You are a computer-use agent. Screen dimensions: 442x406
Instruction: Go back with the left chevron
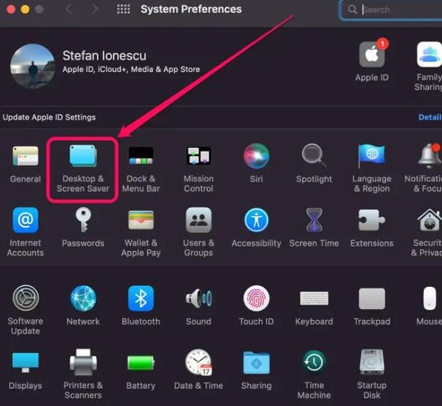click(69, 9)
